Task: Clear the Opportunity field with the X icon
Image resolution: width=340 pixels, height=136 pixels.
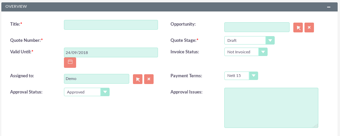Action: point(309,28)
